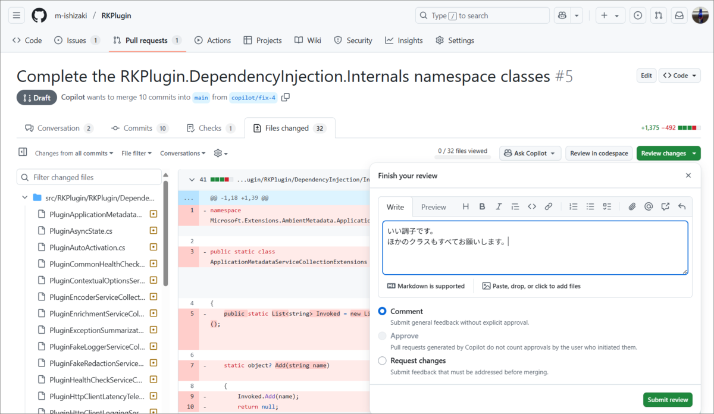The image size is (714, 414).
Task: Insert numbered list in review editor
Action: point(574,206)
